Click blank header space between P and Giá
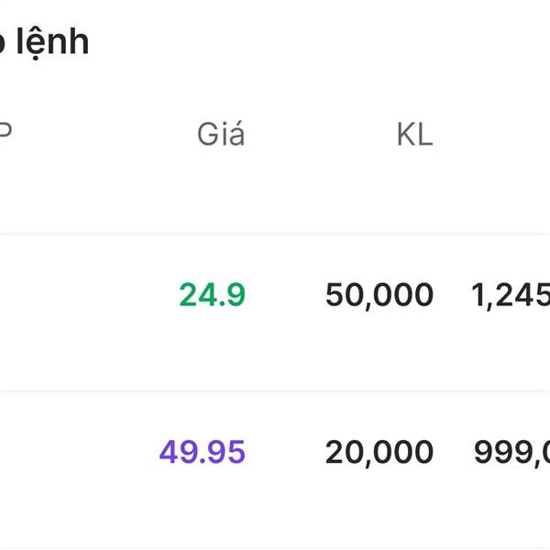Screen dimensions: 550x550 105,133
